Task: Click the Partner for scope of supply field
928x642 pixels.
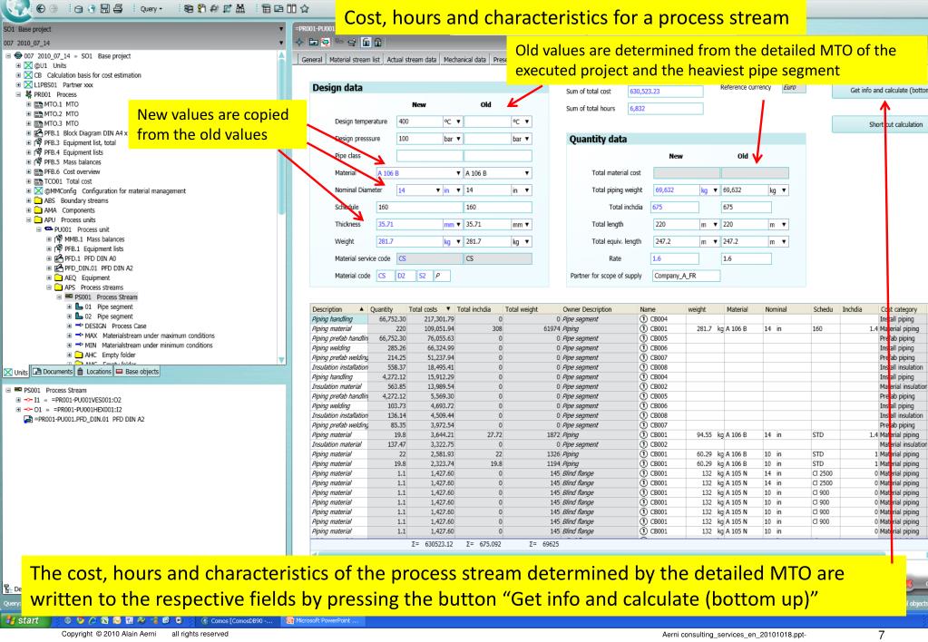Action: [686, 276]
